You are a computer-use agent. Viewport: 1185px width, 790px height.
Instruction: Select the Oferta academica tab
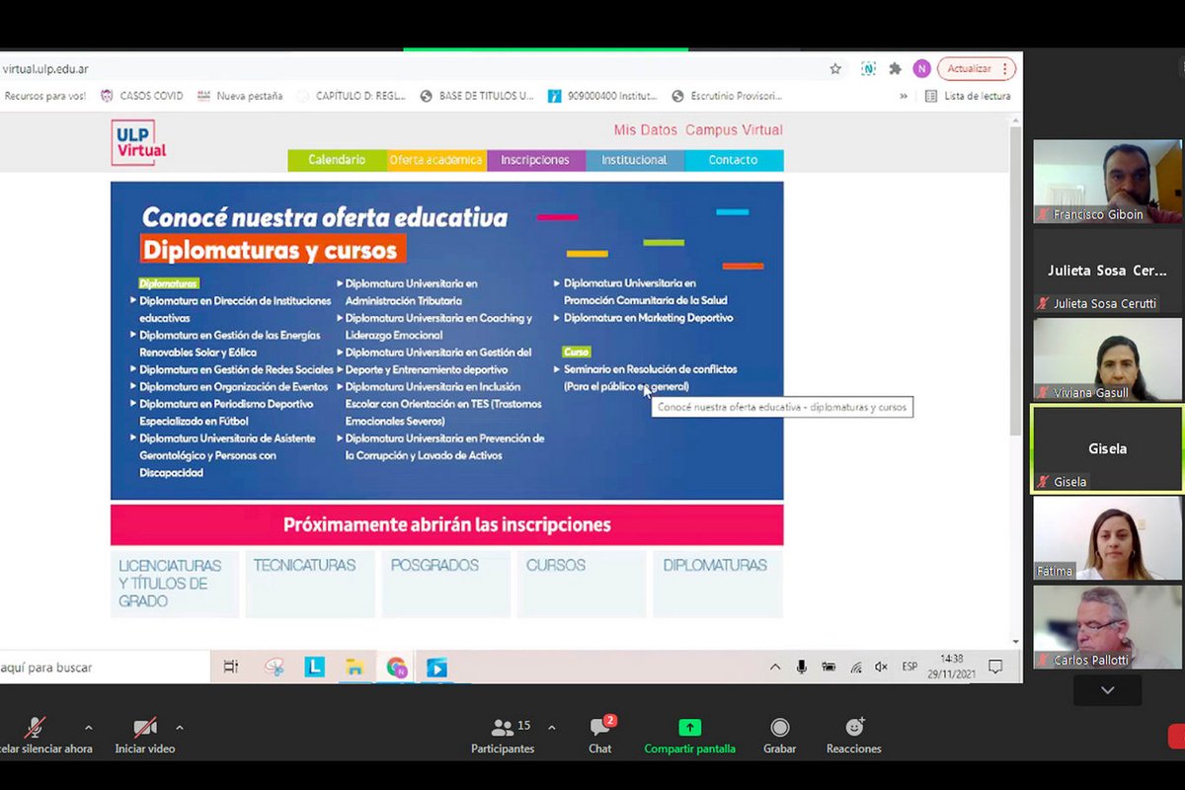click(x=435, y=160)
